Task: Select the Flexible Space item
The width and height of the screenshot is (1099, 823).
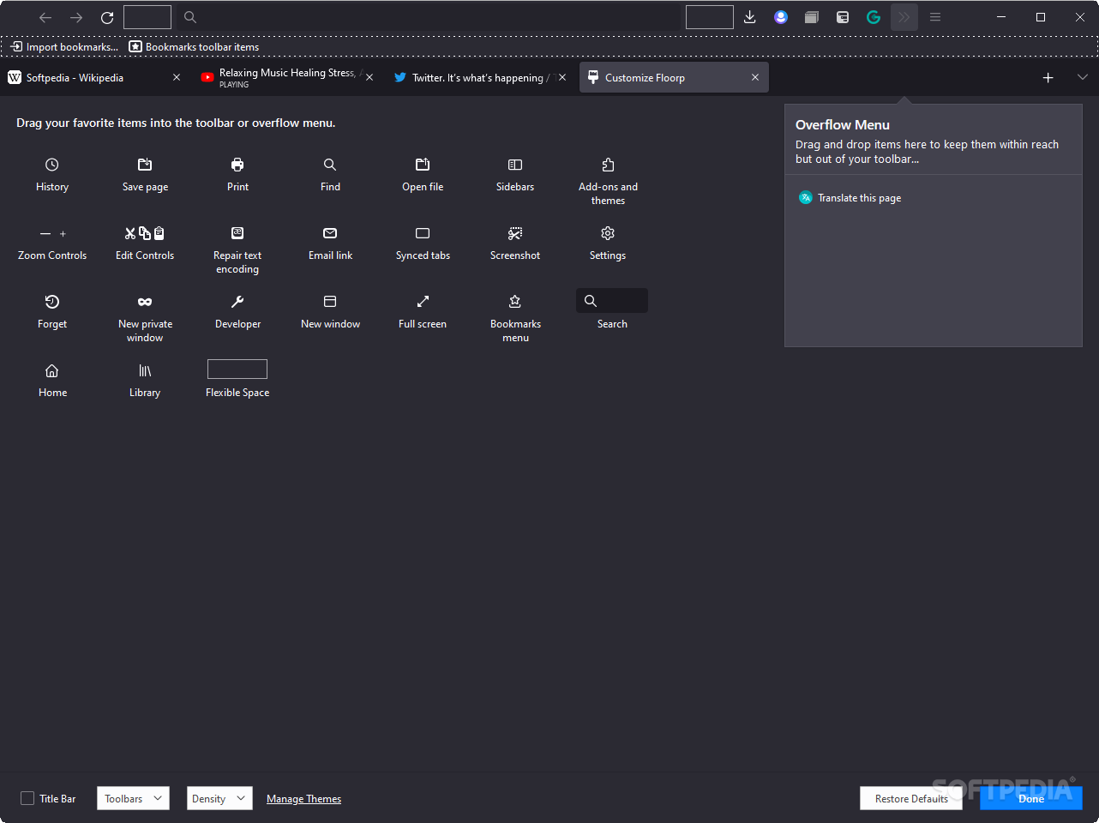Action: [237, 379]
